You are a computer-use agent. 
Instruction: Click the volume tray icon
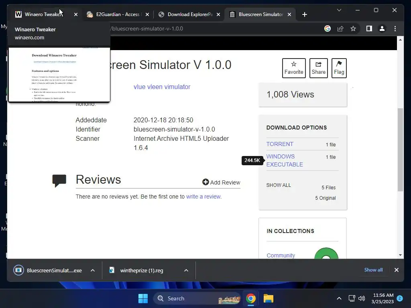click(362, 298)
